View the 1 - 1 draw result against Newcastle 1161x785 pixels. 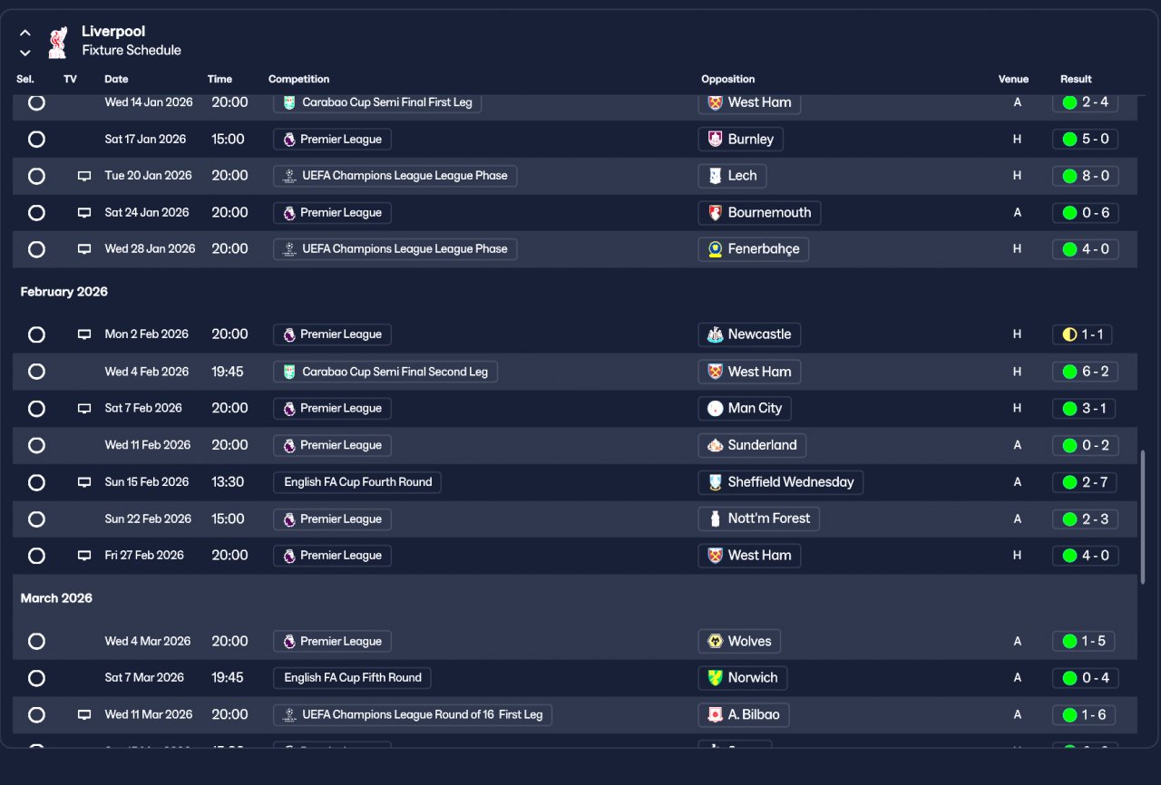pyautogui.click(x=1082, y=334)
